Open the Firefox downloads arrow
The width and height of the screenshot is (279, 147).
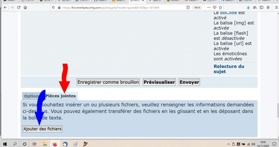point(248,8)
